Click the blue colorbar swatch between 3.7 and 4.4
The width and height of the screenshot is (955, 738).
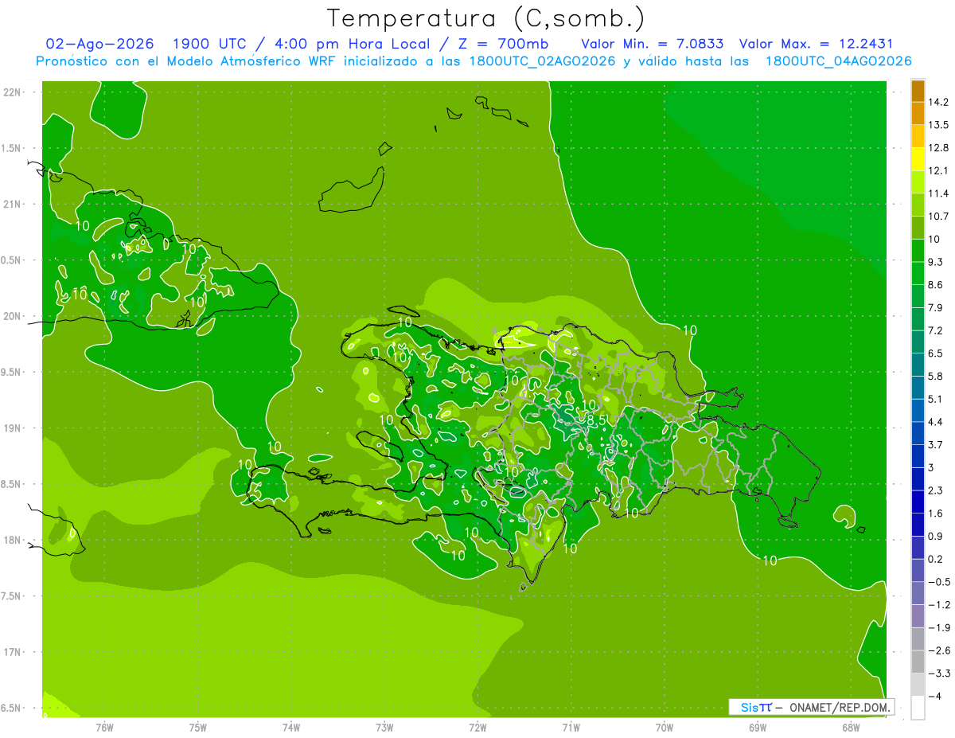918,433
